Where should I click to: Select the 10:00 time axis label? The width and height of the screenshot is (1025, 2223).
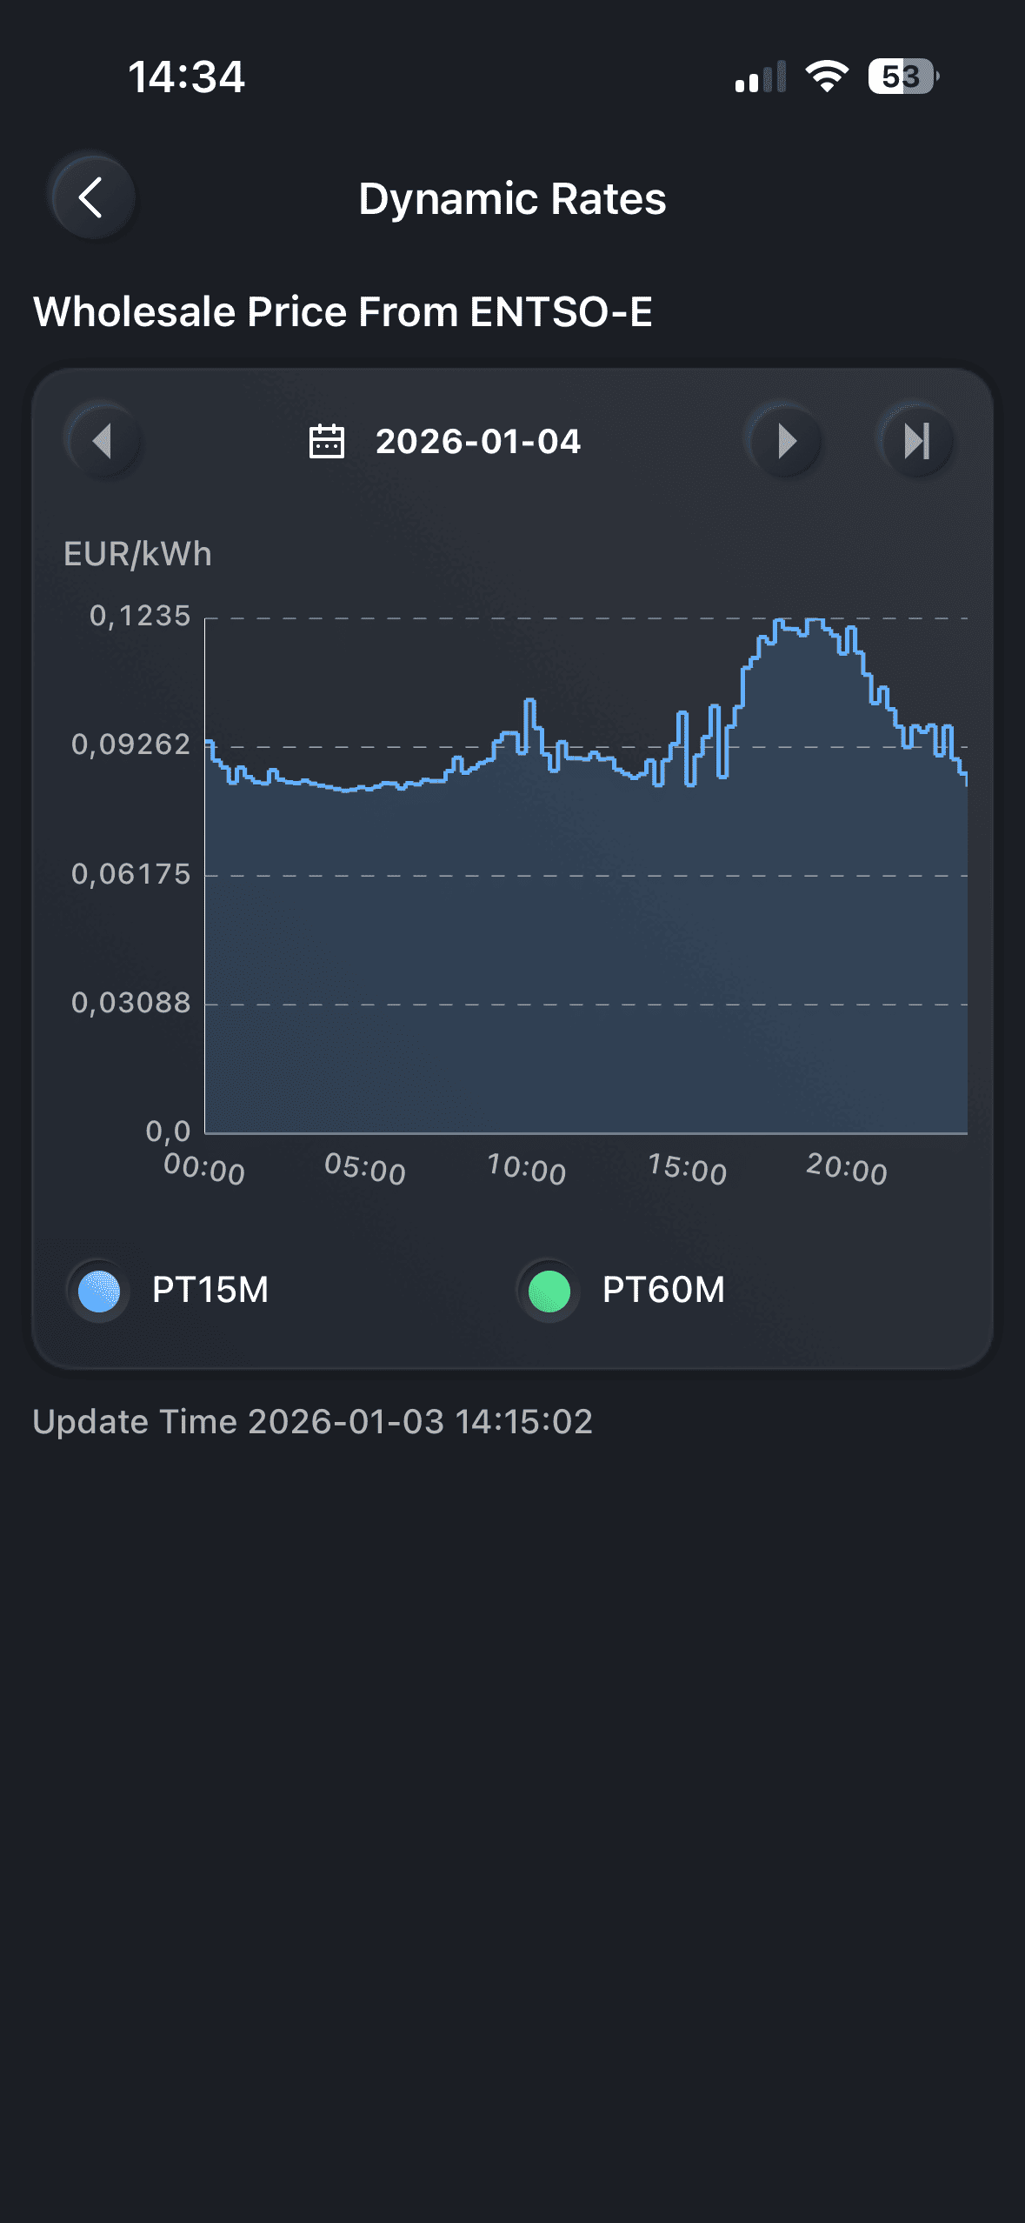(526, 1169)
